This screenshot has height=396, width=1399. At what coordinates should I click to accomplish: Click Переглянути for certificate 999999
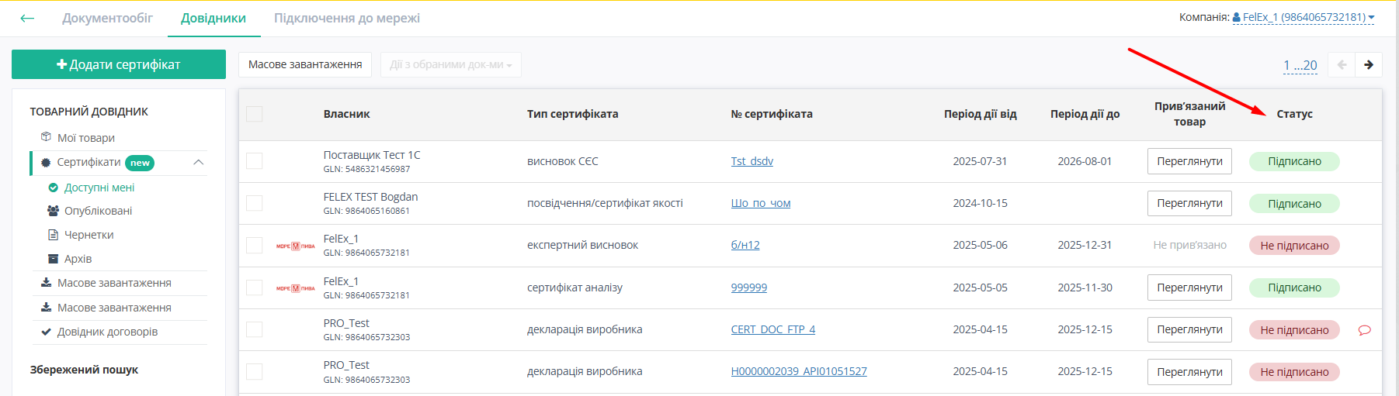(x=1189, y=288)
